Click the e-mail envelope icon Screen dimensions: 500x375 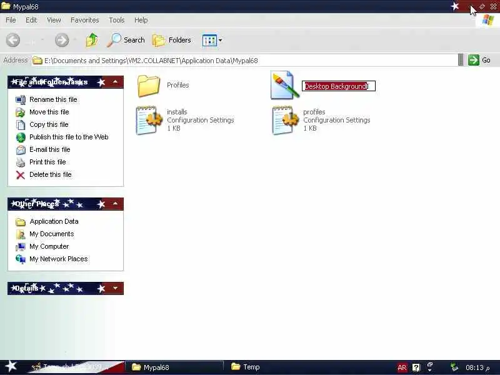(x=21, y=150)
